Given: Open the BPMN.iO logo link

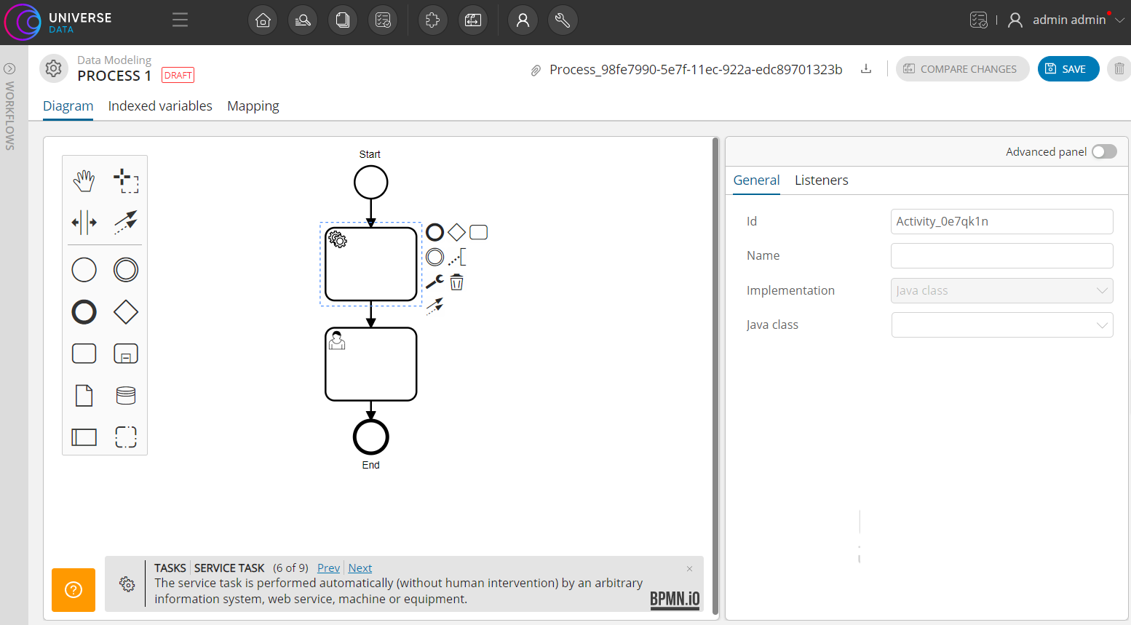Looking at the screenshot, I should [675, 600].
